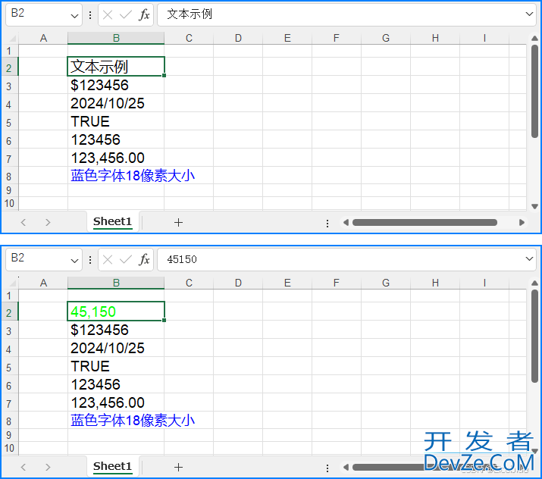This screenshot has height=479, width=542.
Task: Select row 5 header in top spreadsheet
Action: (x=9, y=123)
